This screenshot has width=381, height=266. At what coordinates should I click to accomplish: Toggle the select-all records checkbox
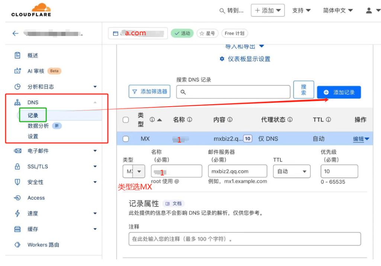tap(126, 120)
